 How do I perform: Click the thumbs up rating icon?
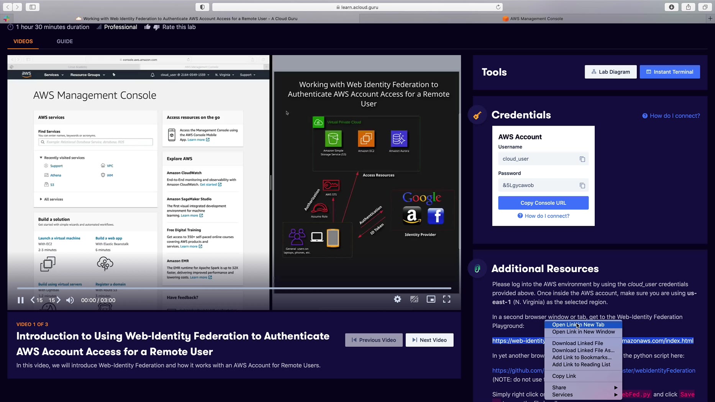[x=148, y=27]
